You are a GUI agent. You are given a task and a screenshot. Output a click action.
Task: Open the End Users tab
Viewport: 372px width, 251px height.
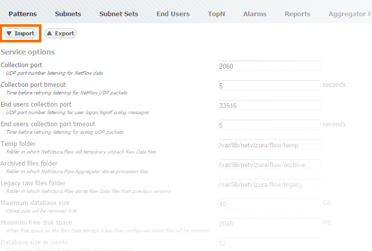(x=173, y=14)
